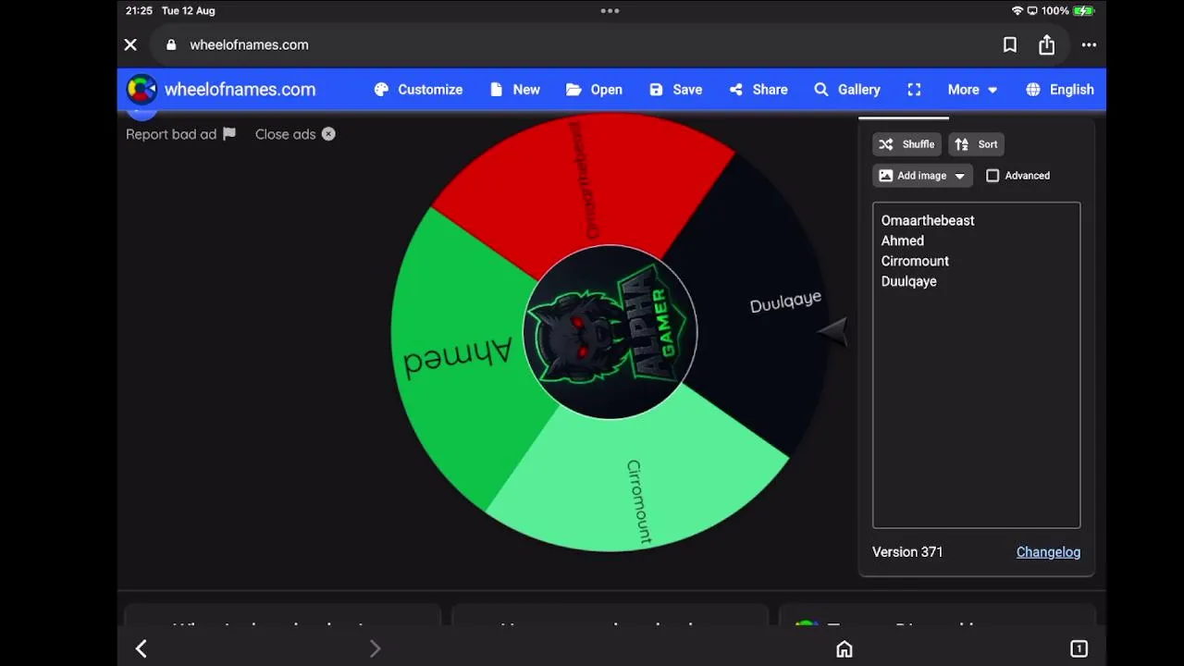The height and width of the screenshot is (666, 1184).
Task: Save the current wheel
Action: pos(676,90)
